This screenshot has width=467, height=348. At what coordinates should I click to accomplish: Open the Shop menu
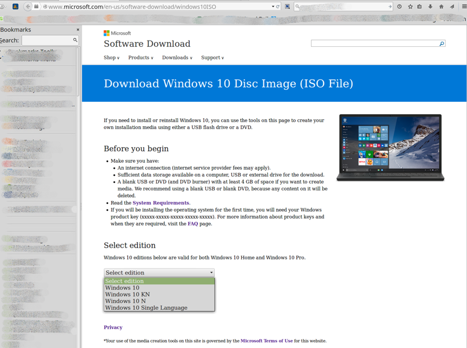pos(111,57)
